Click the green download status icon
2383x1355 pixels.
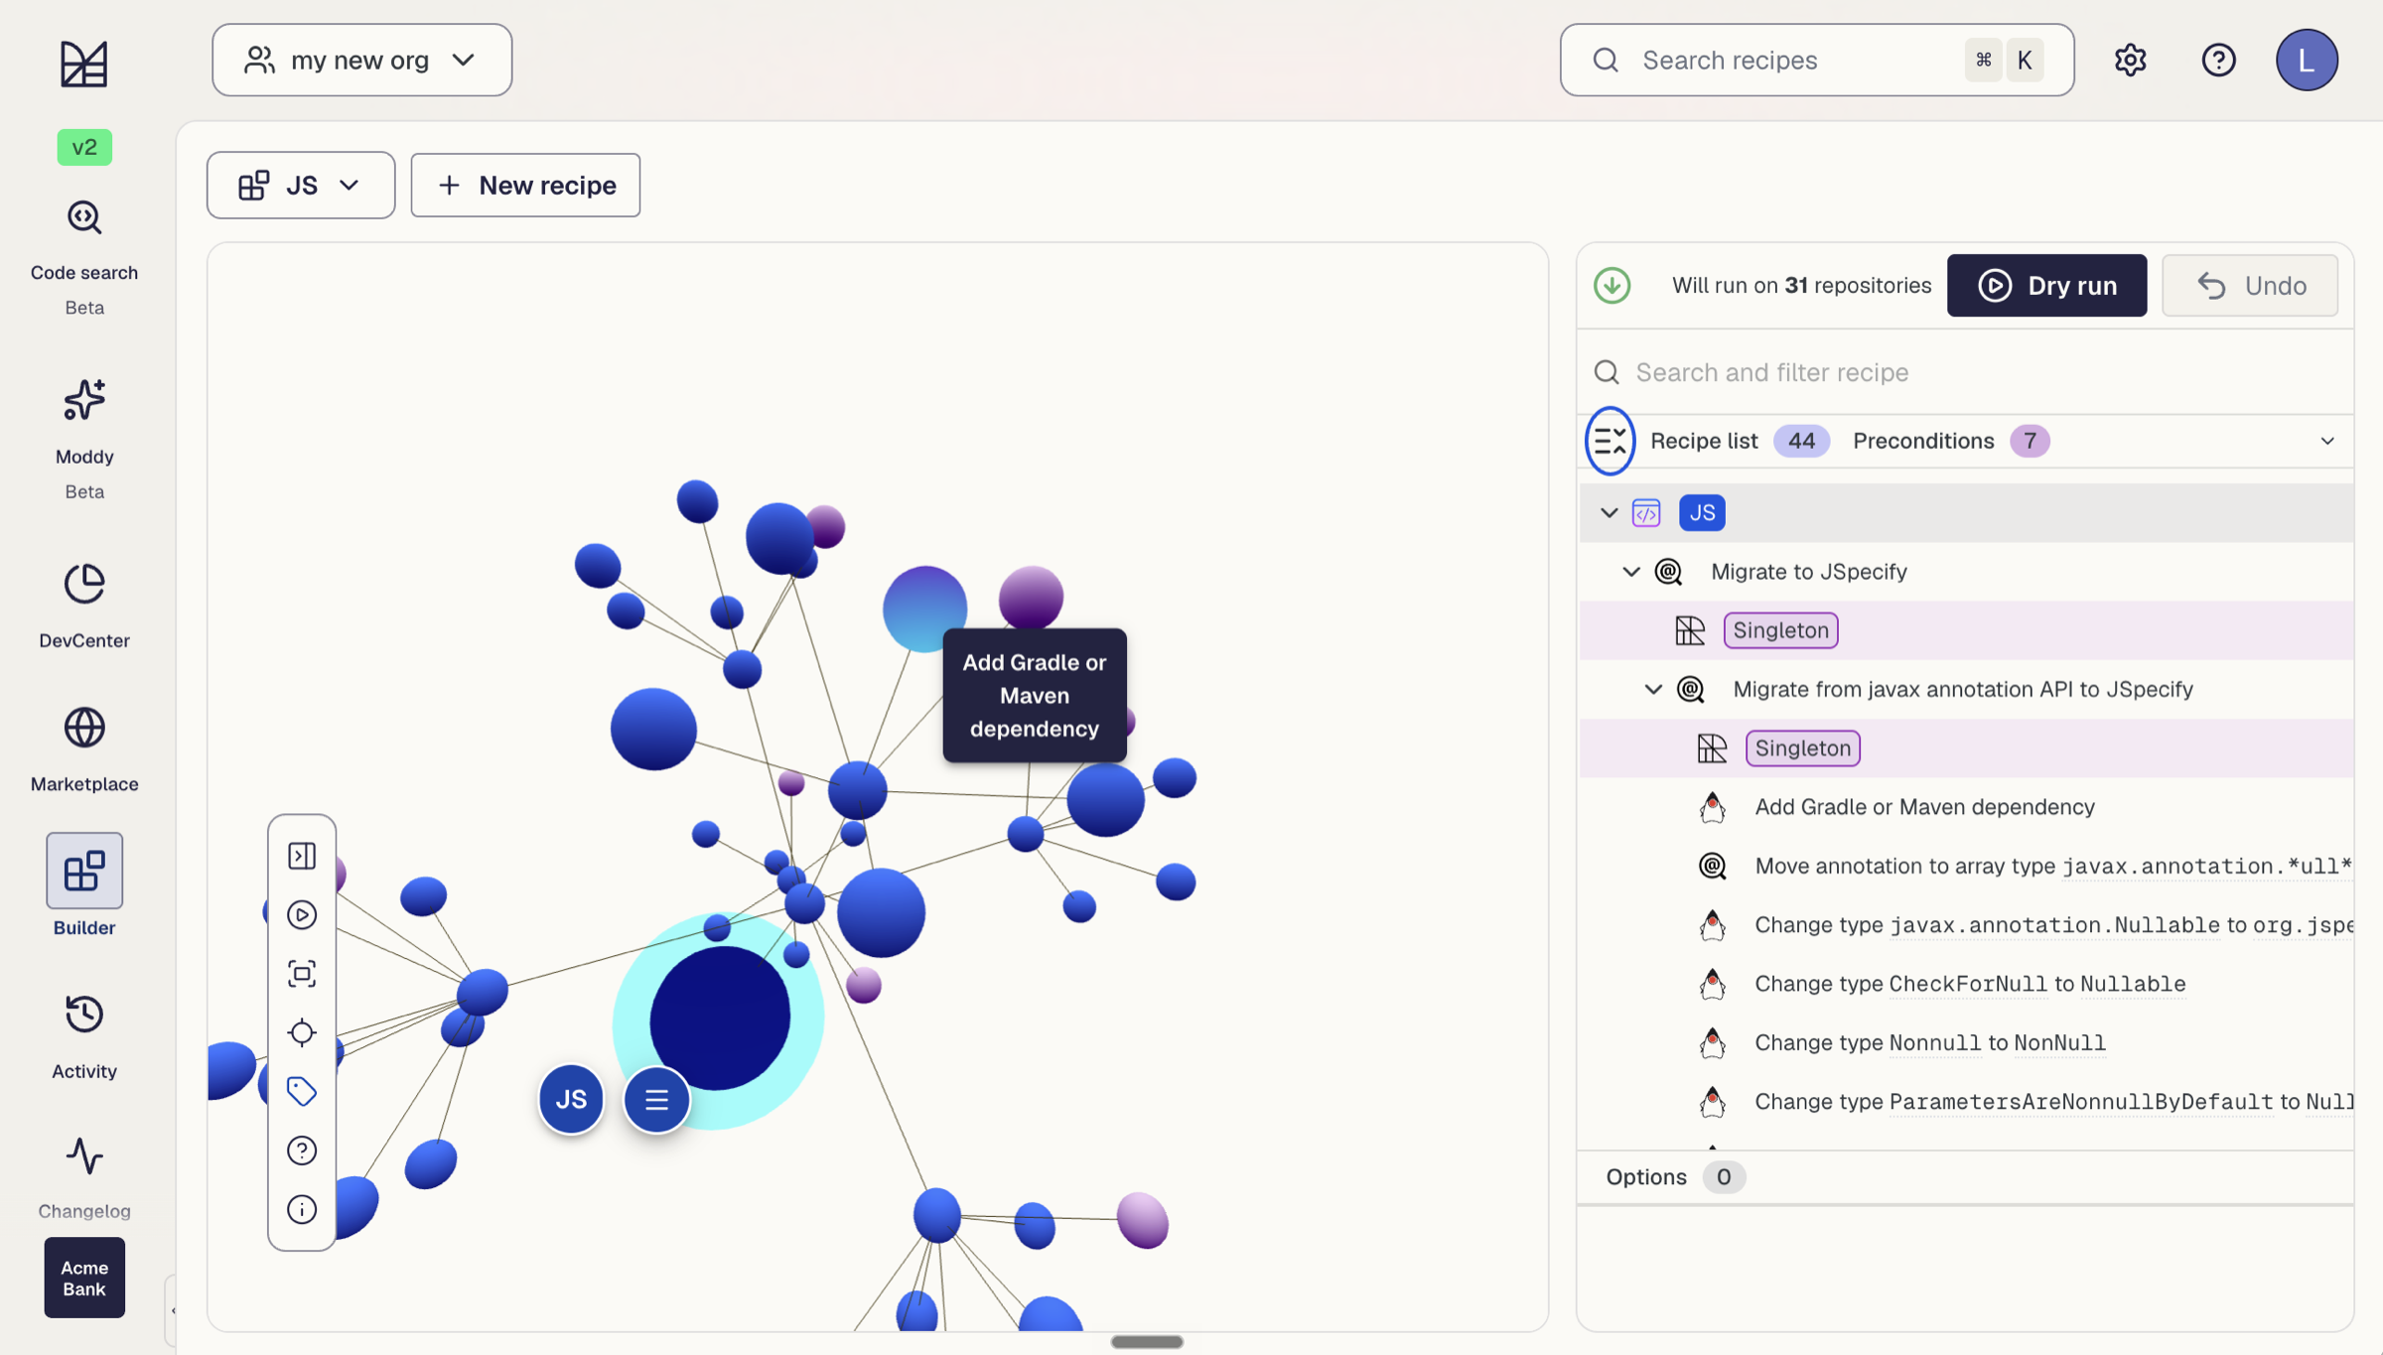[1612, 286]
